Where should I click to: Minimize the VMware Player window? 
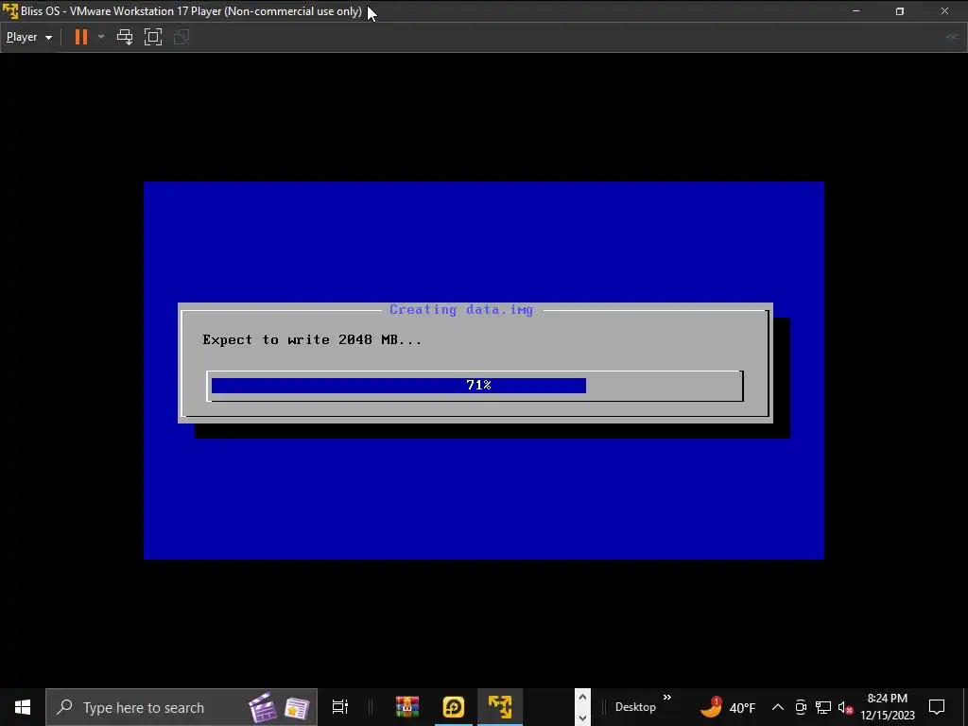(856, 11)
